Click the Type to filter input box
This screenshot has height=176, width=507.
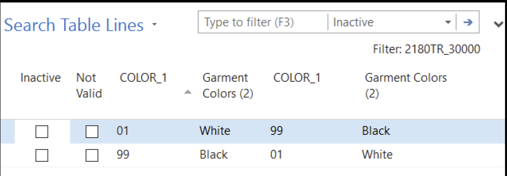pyautogui.click(x=263, y=22)
